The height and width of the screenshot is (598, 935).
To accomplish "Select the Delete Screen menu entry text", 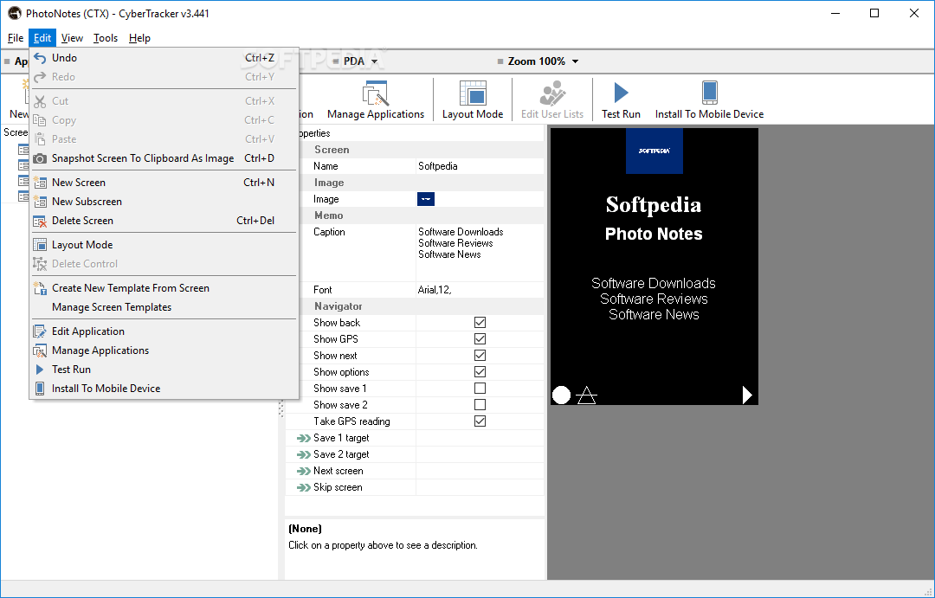I will (82, 221).
